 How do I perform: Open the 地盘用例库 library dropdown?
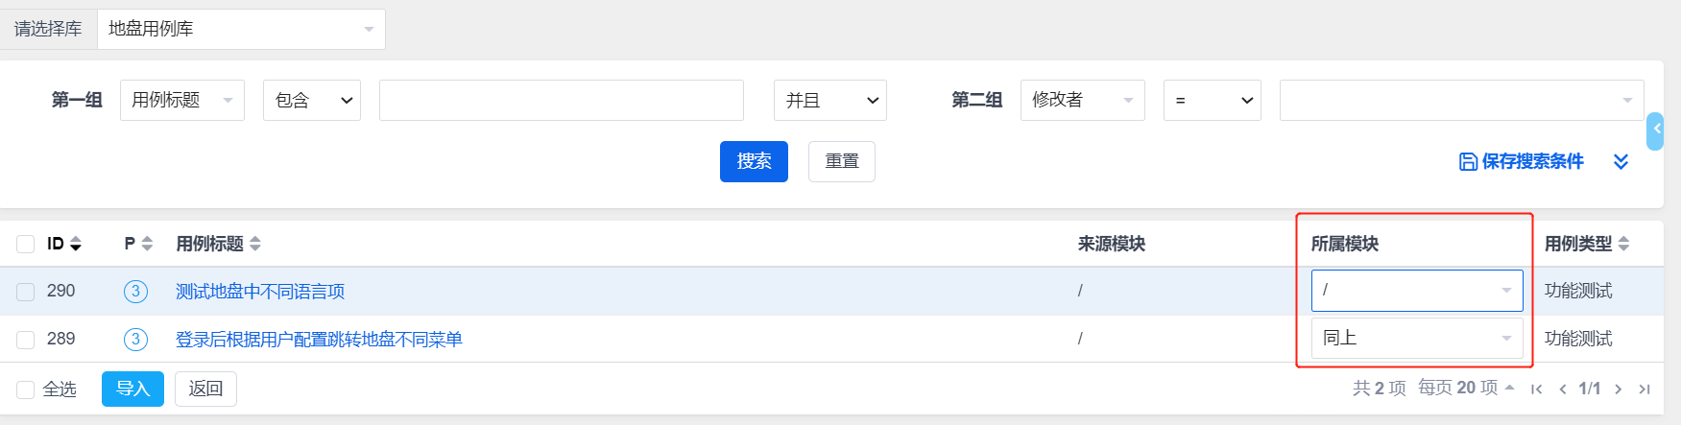(x=241, y=29)
